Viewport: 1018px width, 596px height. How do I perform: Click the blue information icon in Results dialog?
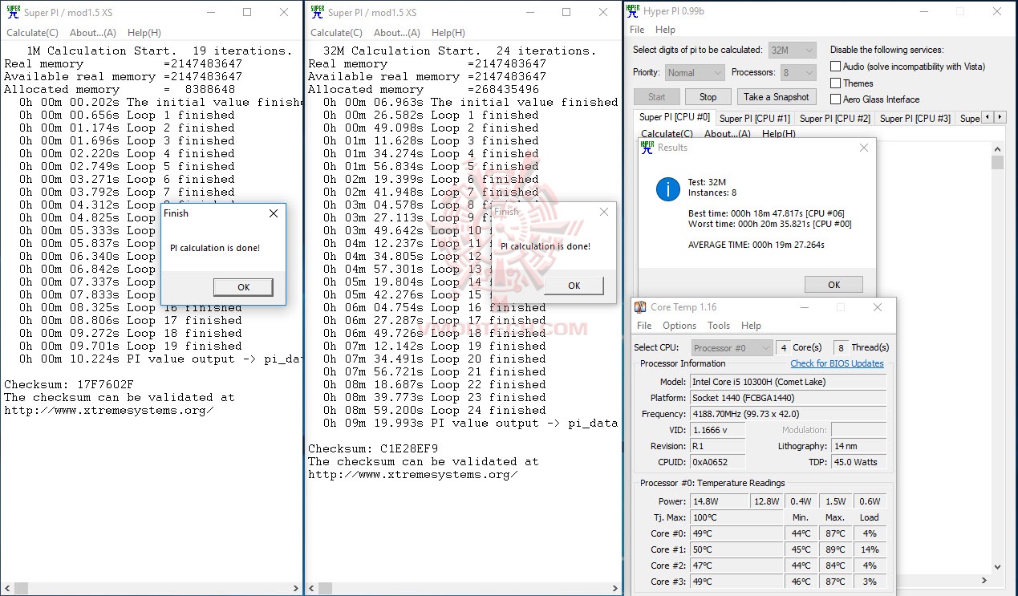tap(667, 189)
